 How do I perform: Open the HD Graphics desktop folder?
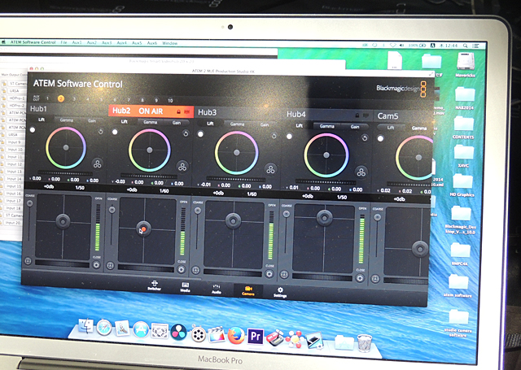[462, 185]
